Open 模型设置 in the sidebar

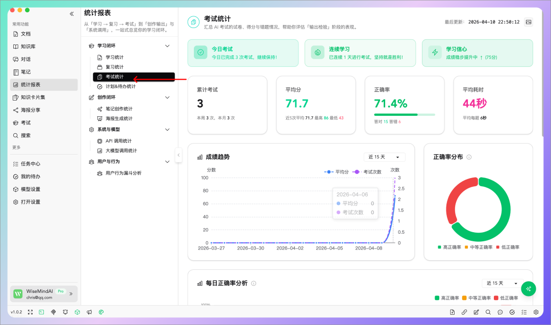tap(44, 189)
